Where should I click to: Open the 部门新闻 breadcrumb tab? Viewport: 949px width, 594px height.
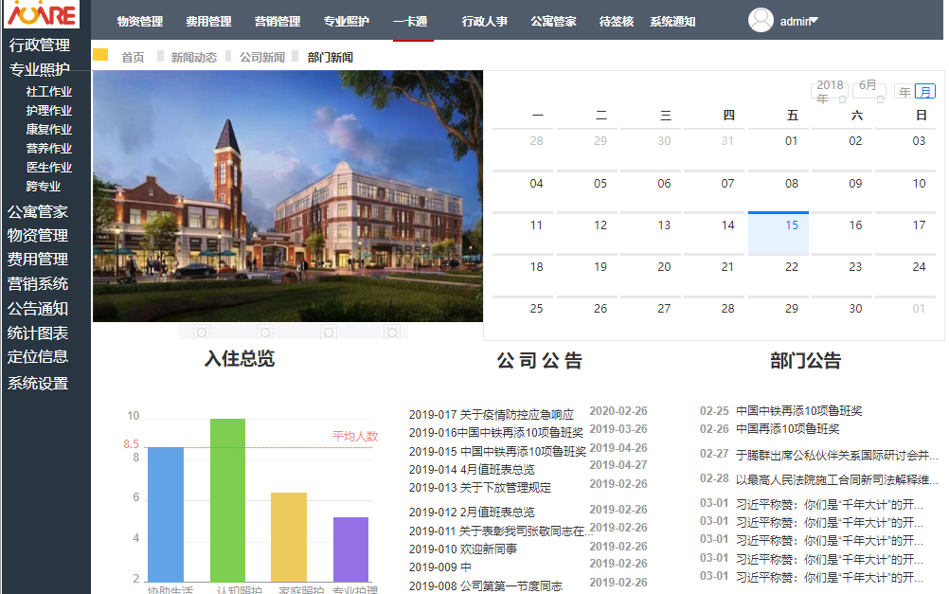pyautogui.click(x=330, y=57)
